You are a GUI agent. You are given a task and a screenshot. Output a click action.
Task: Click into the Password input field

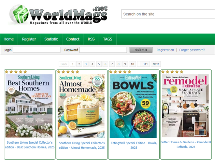coord(103,50)
